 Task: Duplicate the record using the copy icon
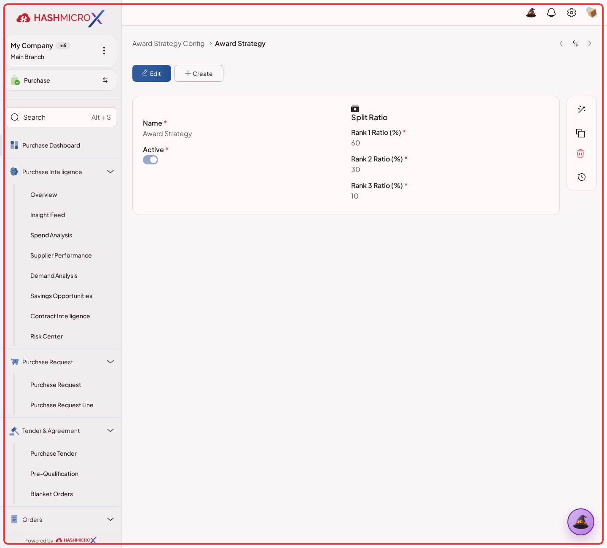580,133
